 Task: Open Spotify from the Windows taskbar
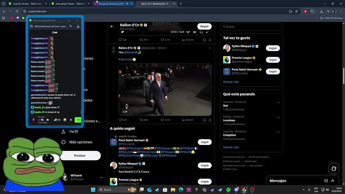[228, 190]
